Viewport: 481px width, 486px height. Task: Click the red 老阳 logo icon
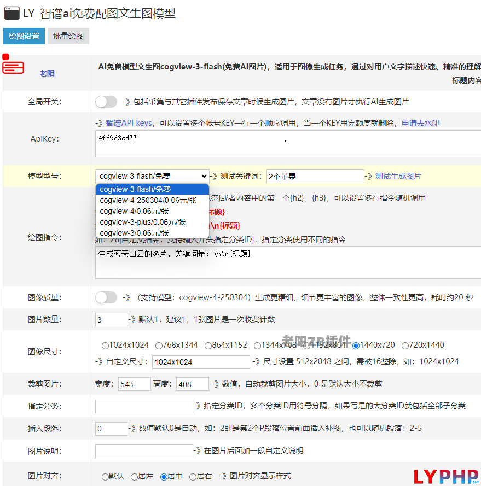13,64
